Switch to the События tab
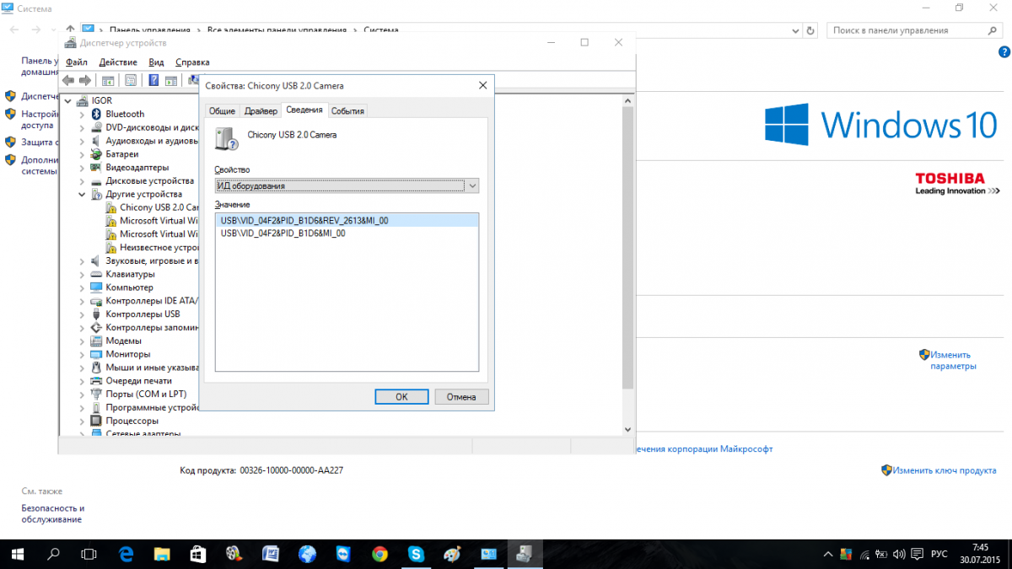The image size is (1012, 569). coord(347,110)
